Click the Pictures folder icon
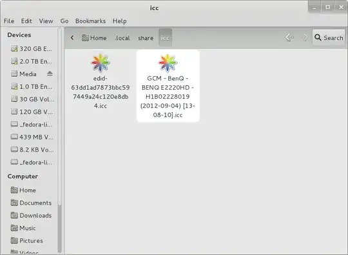 point(14,241)
